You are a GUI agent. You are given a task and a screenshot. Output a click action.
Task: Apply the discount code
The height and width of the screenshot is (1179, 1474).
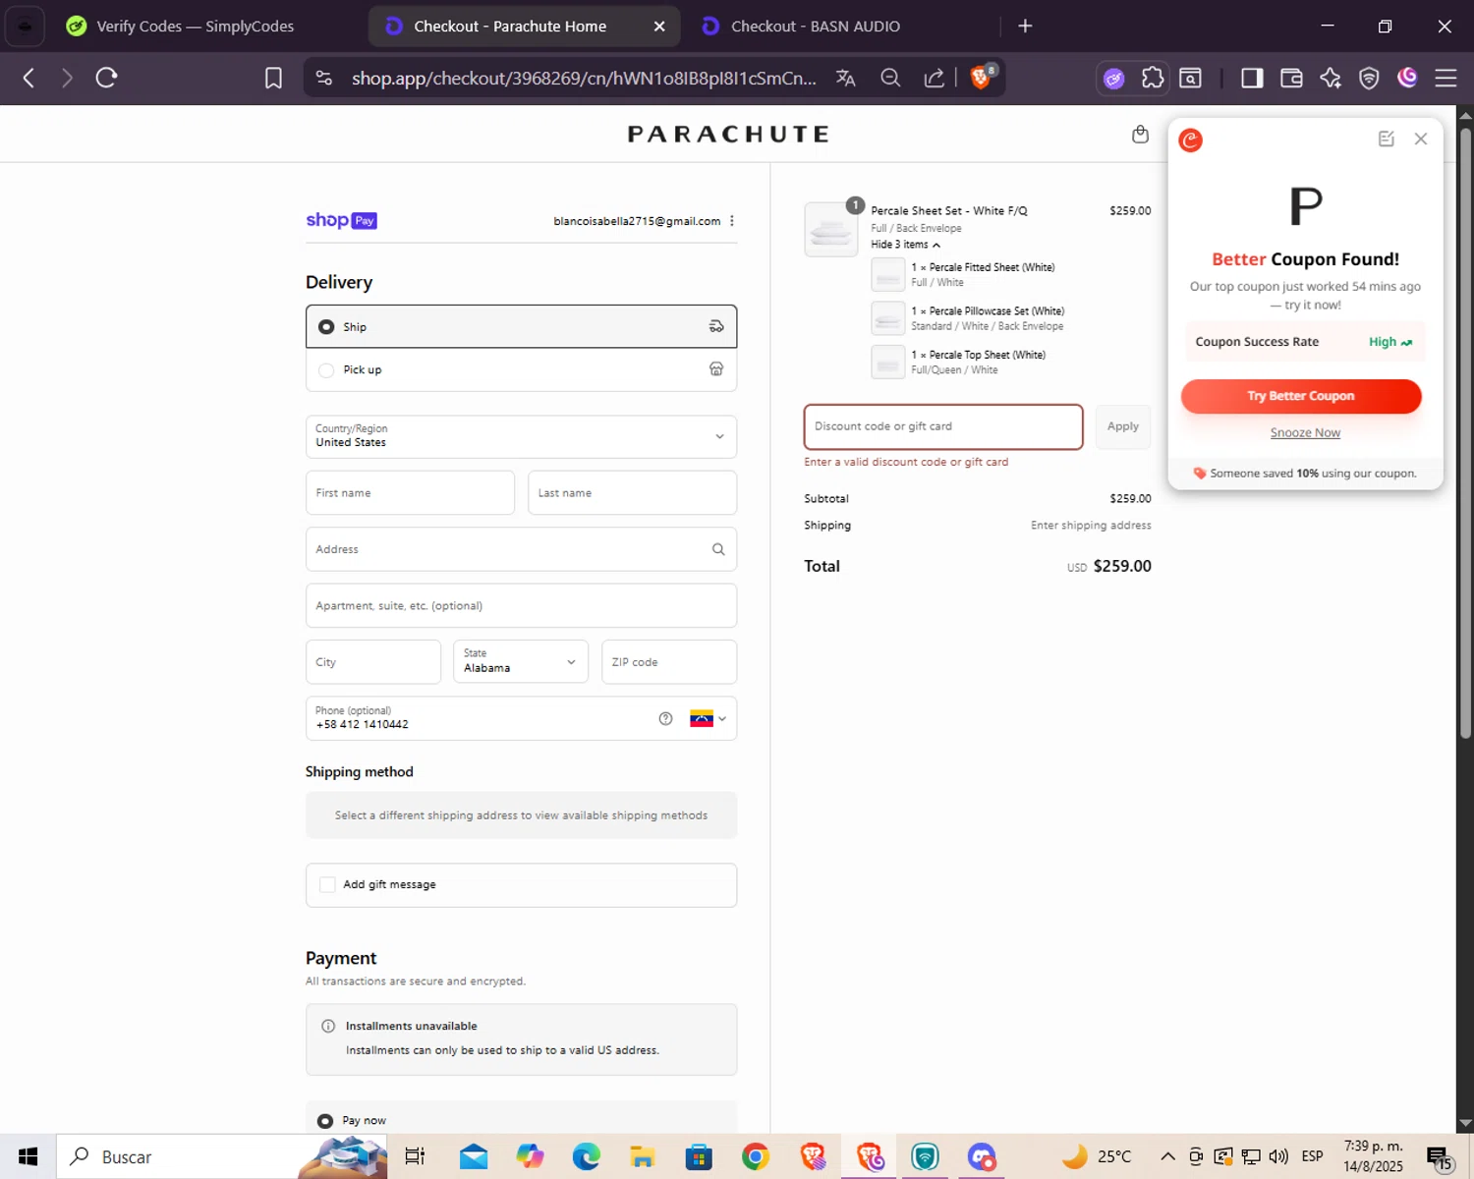click(x=1122, y=426)
